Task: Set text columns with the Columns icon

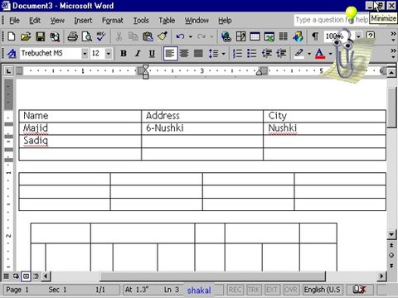Action: 284,36
